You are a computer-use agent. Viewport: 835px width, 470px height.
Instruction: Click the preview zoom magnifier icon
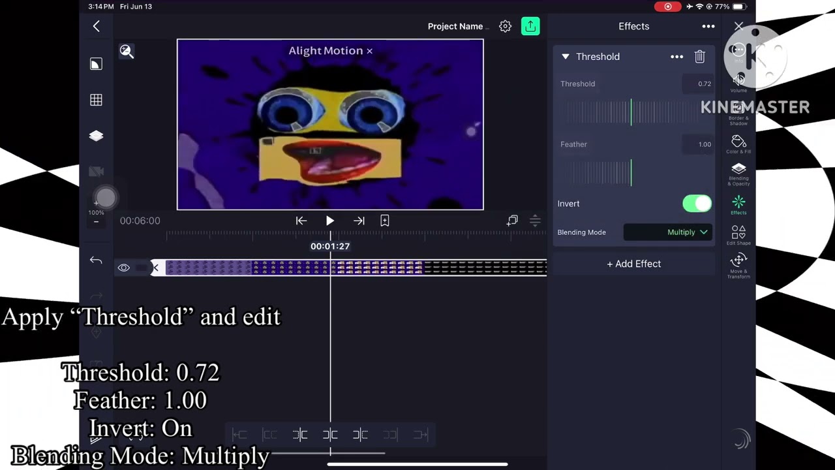(127, 52)
